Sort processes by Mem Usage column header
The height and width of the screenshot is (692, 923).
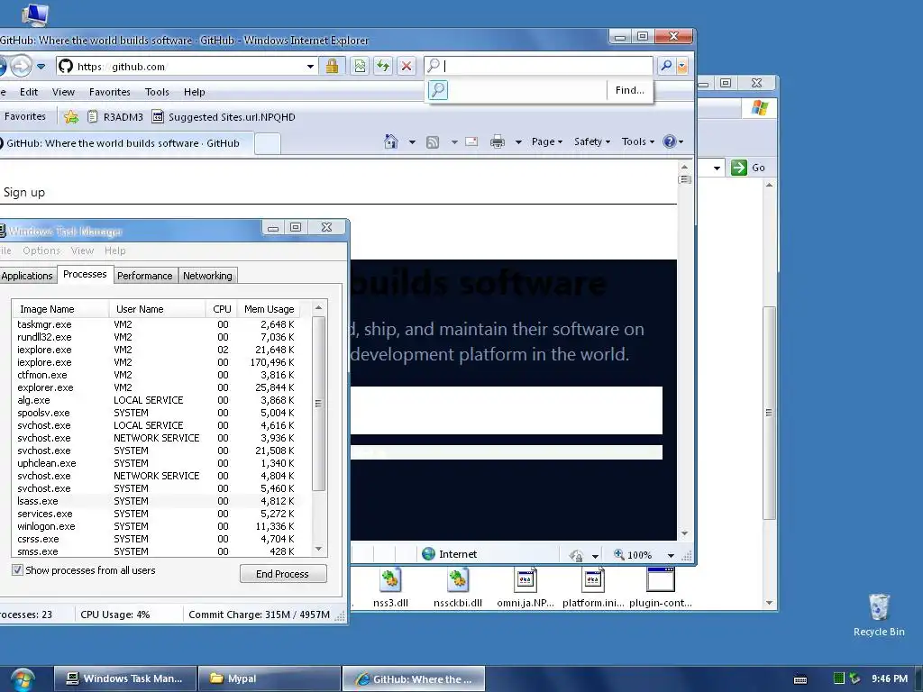[x=269, y=309]
